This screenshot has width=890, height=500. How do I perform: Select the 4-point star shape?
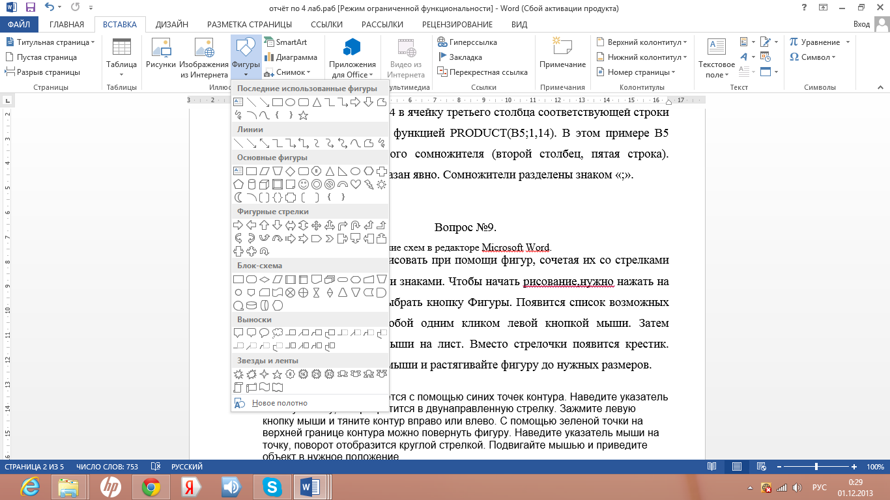[265, 374]
